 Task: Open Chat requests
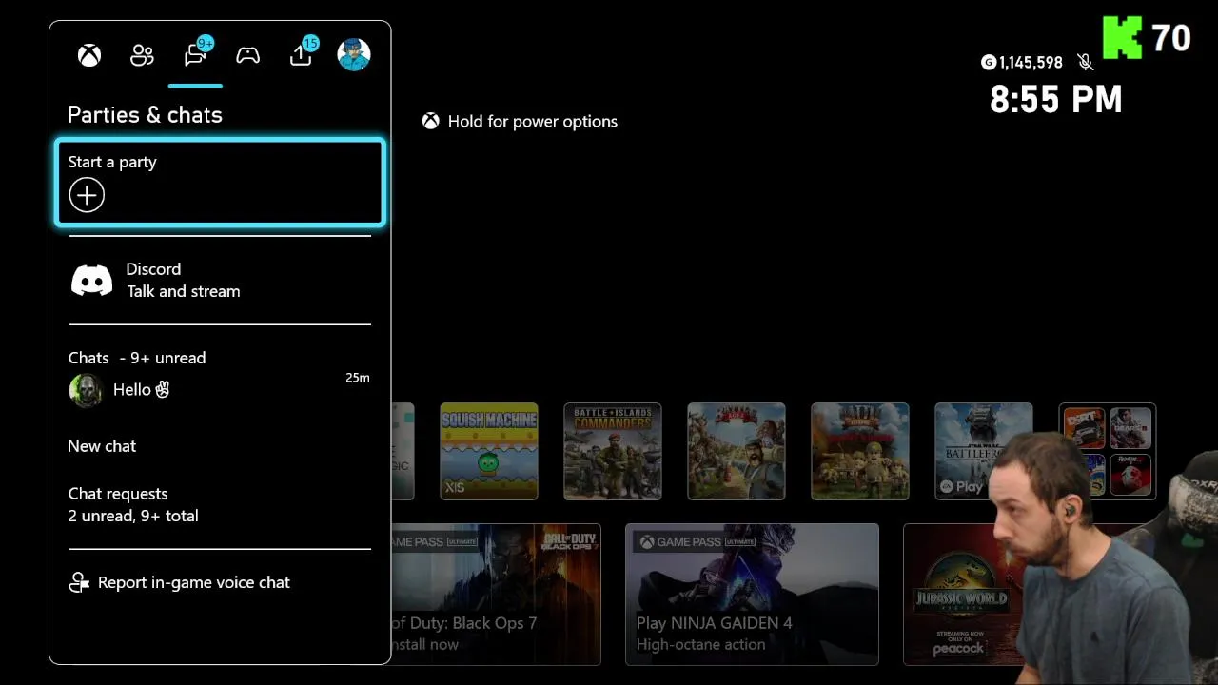click(x=220, y=504)
